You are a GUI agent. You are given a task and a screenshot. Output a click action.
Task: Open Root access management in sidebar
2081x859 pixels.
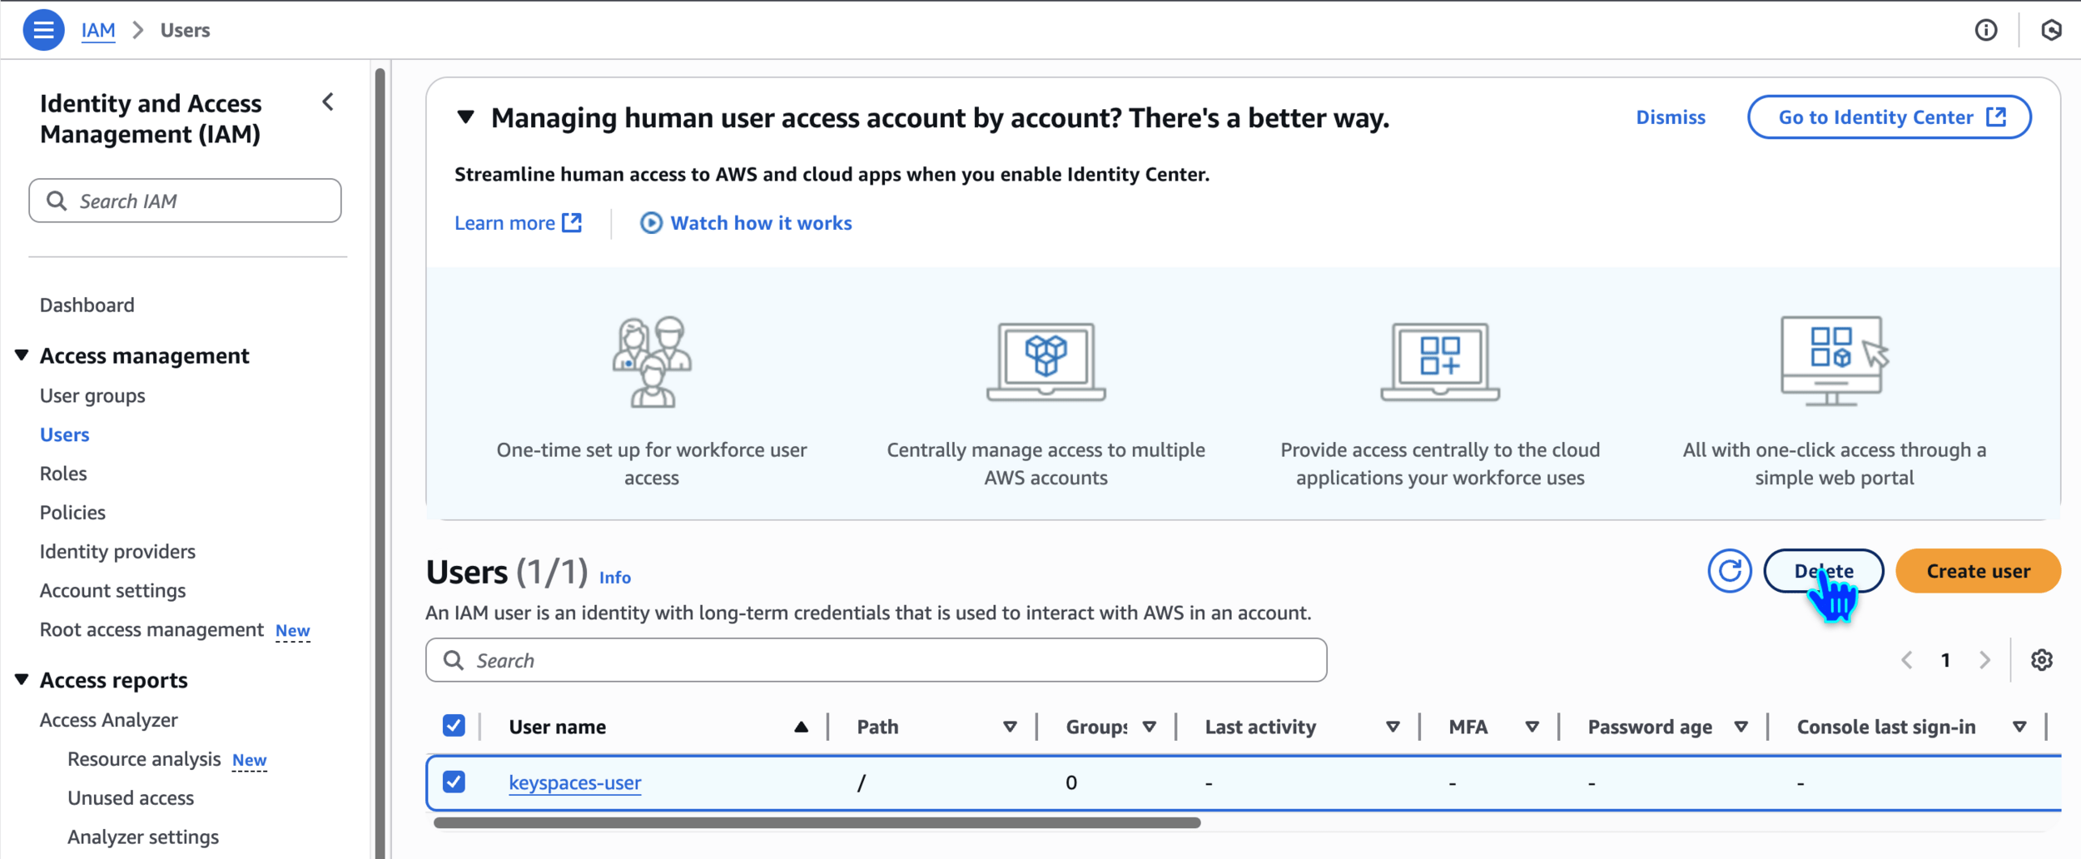151,629
